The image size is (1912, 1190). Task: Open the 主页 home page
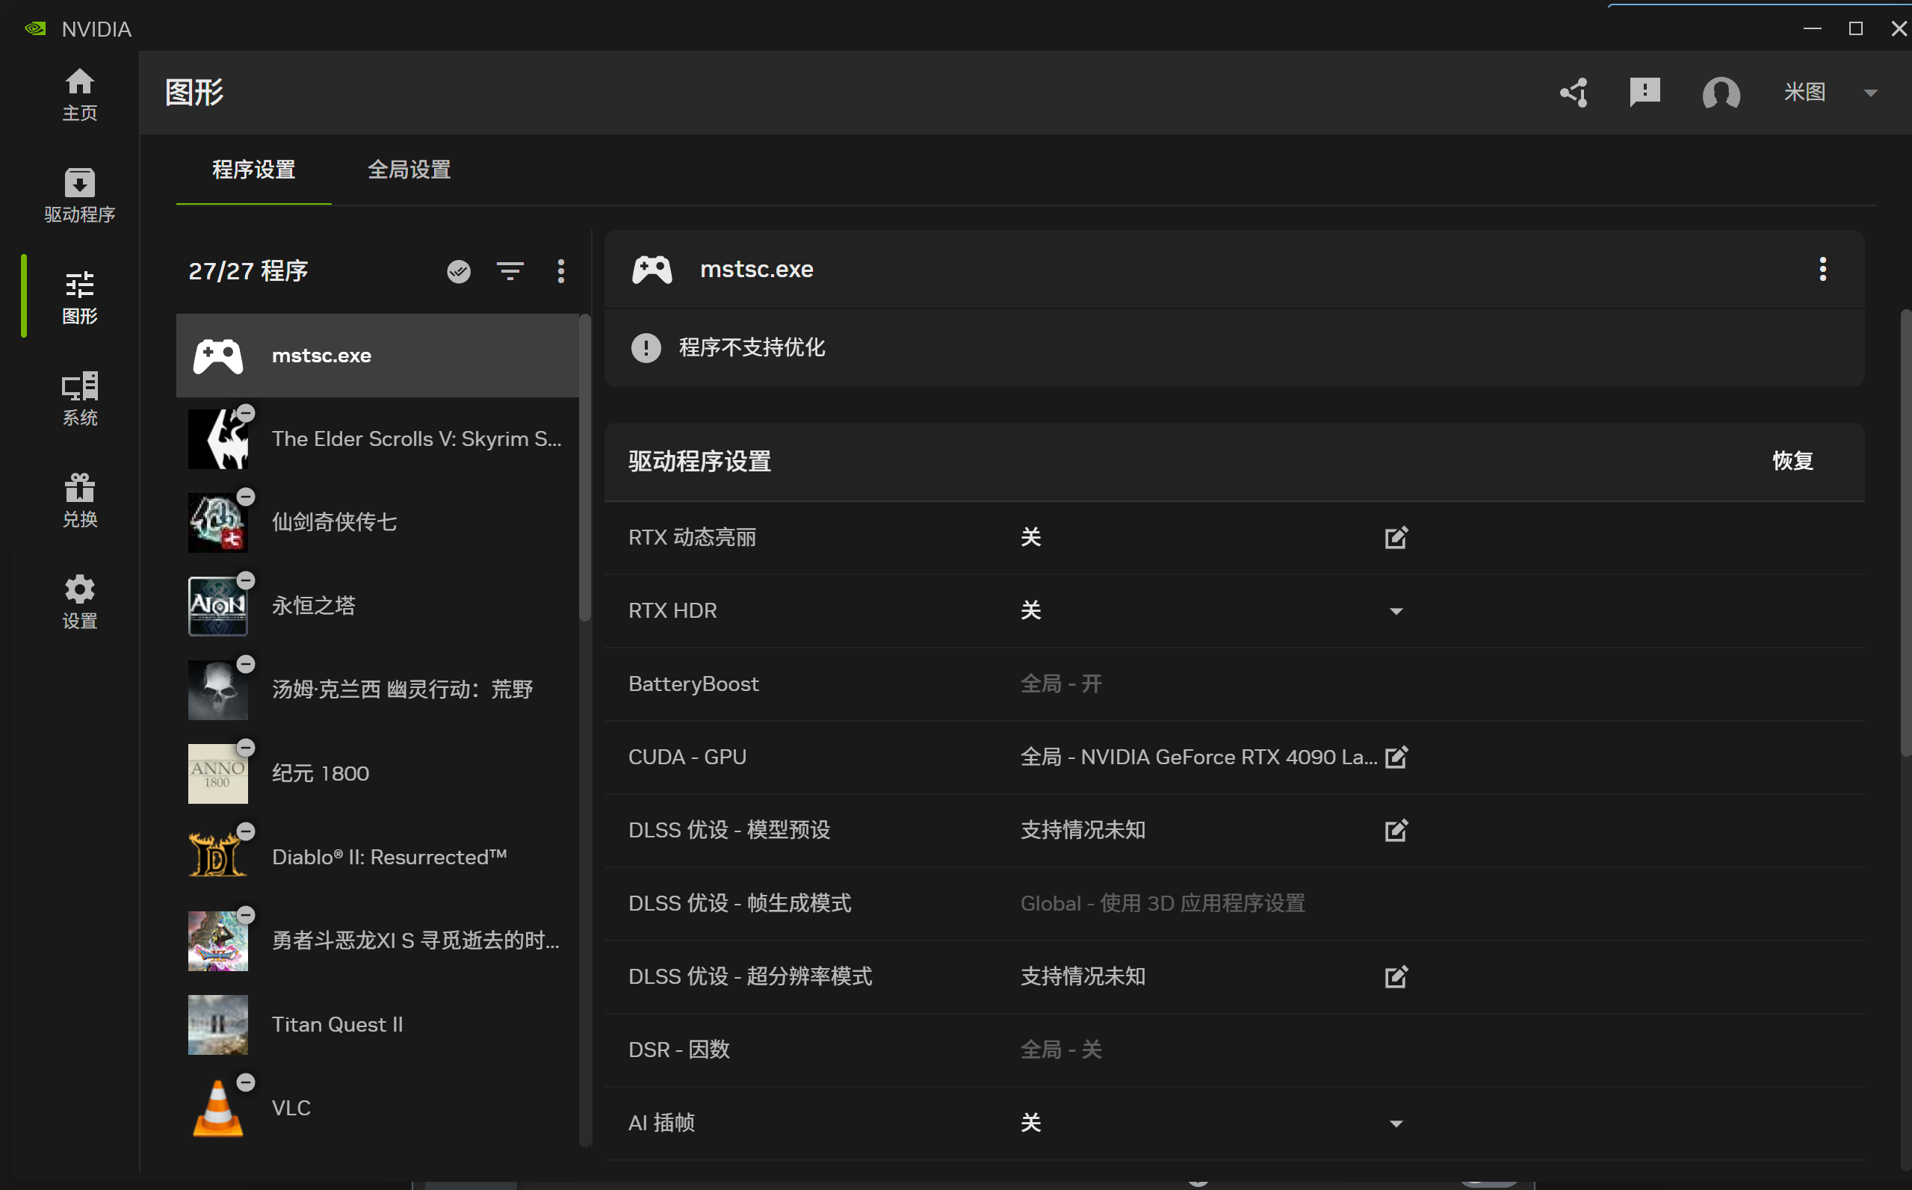pyautogui.click(x=79, y=94)
